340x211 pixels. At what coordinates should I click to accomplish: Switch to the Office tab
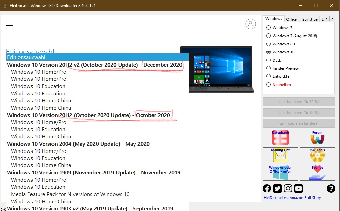[x=291, y=19]
